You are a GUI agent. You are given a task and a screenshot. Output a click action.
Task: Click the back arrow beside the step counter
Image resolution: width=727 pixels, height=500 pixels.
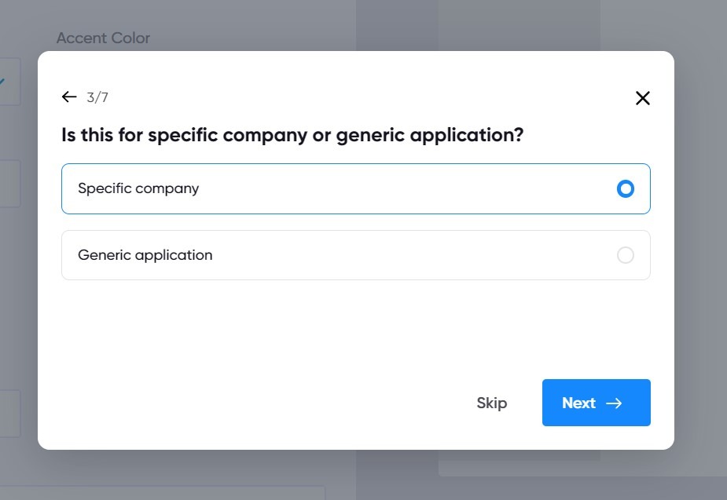coord(68,97)
